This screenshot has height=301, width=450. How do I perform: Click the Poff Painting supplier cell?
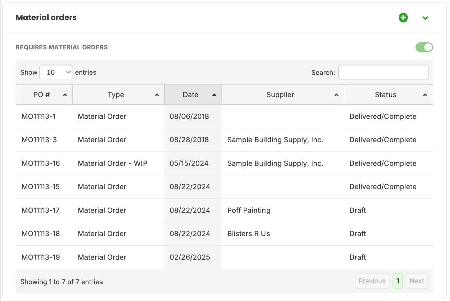pyautogui.click(x=249, y=211)
